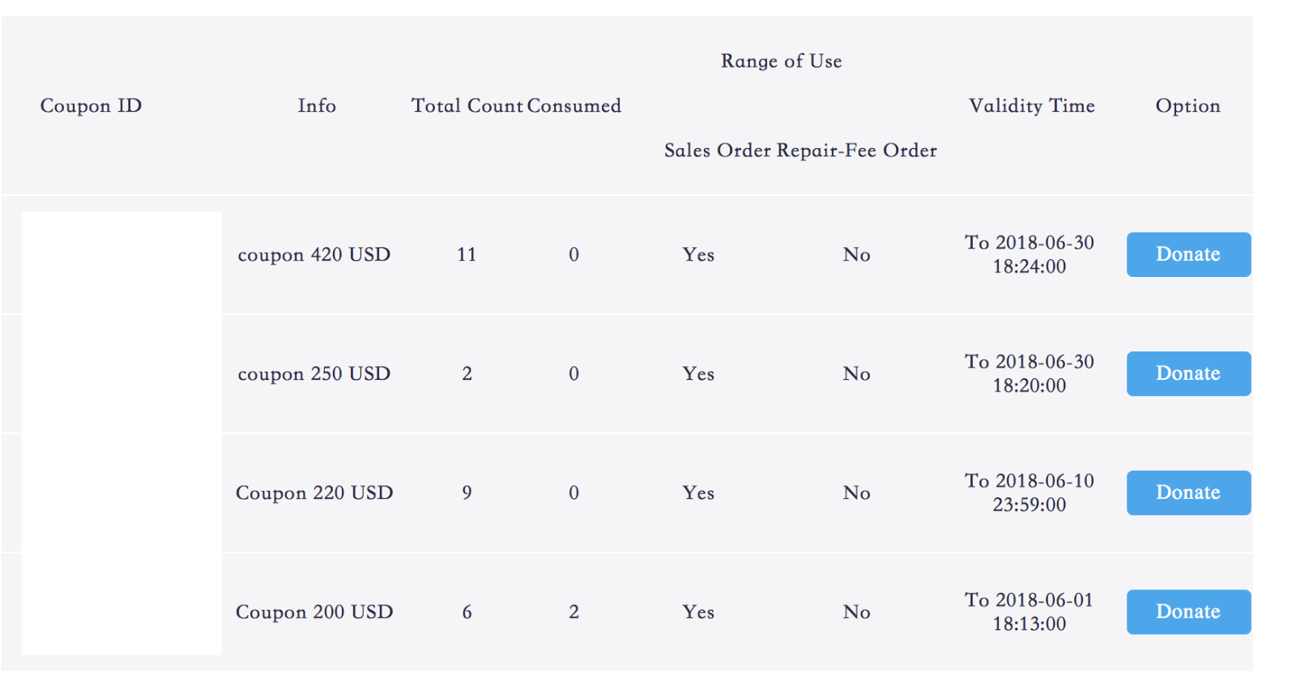Click the coupon 250 USD info text
The height and width of the screenshot is (694, 1296).
(314, 373)
